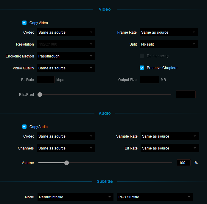The height and width of the screenshot is (204, 207).
Task: Click the Bits/Pixel slider handle
Action: [40, 94]
